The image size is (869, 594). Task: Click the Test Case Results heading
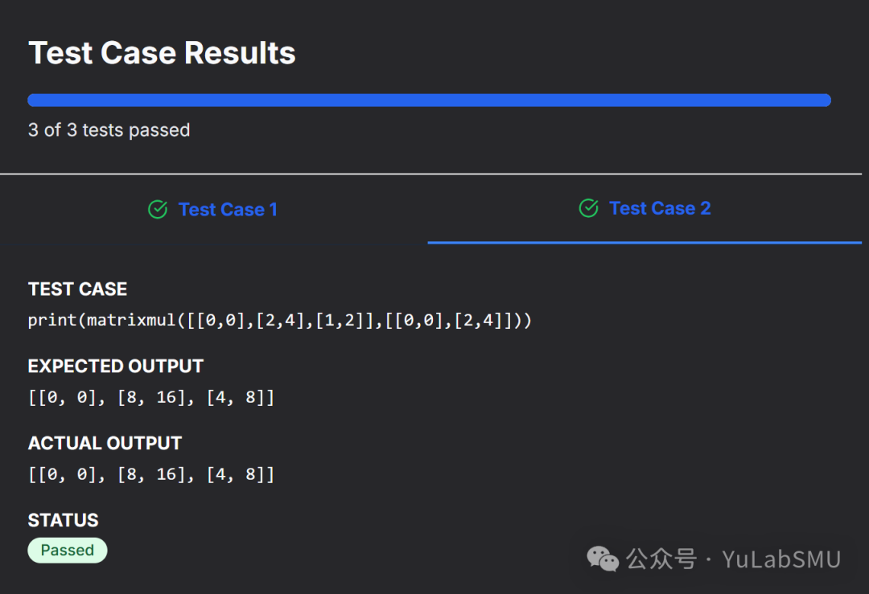[162, 53]
